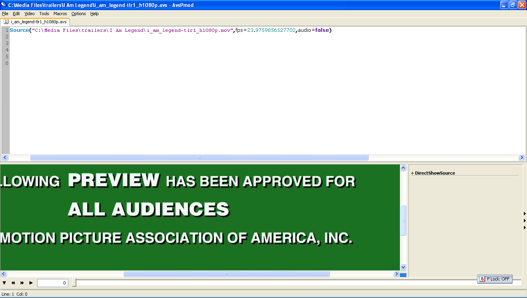Click the video preview's down scroll arrow
The height and width of the screenshot is (298, 527).
pyautogui.click(x=403, y=267)
